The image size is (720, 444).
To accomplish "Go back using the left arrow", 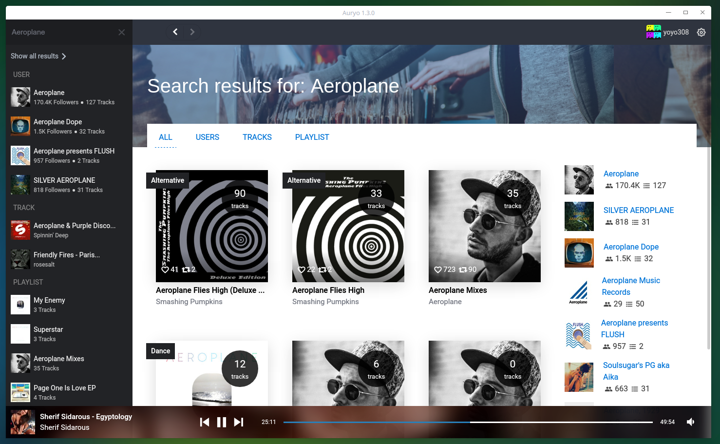I will click(175, 32).
